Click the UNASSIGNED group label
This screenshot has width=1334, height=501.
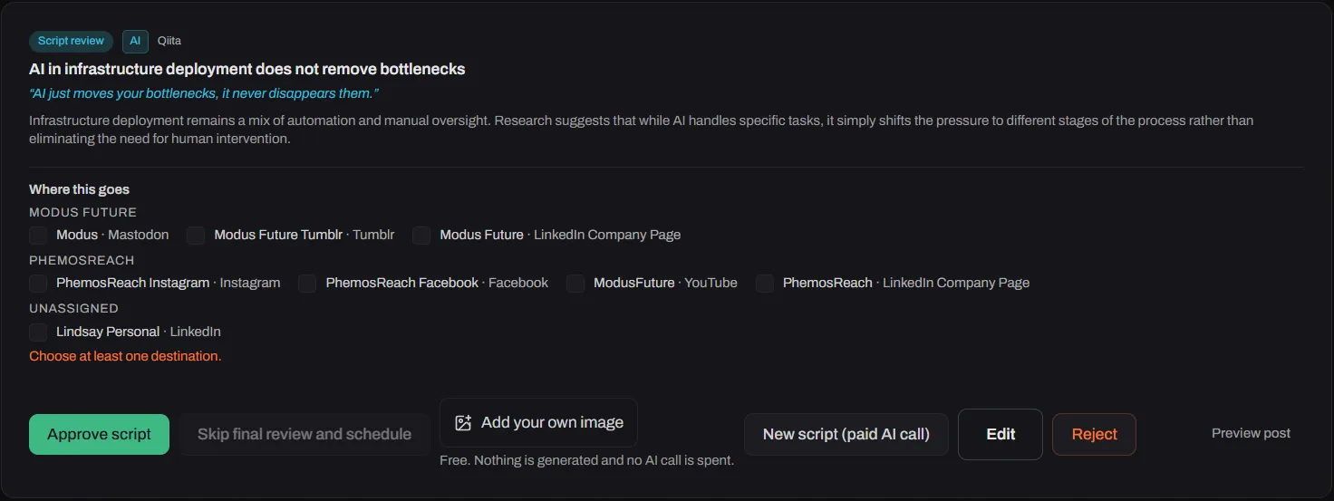click(x=73, y=308)
